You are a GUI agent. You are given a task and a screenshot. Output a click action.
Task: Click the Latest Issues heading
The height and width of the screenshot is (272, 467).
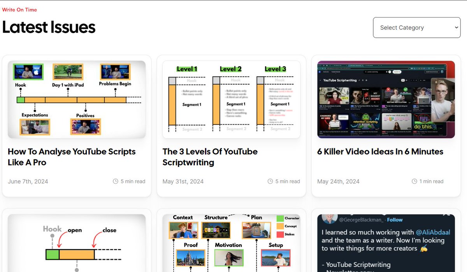pos(49,27)
